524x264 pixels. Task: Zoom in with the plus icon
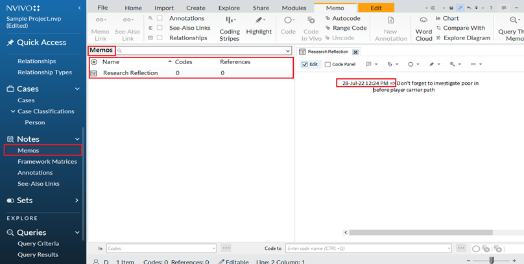(x=514, y=261)
